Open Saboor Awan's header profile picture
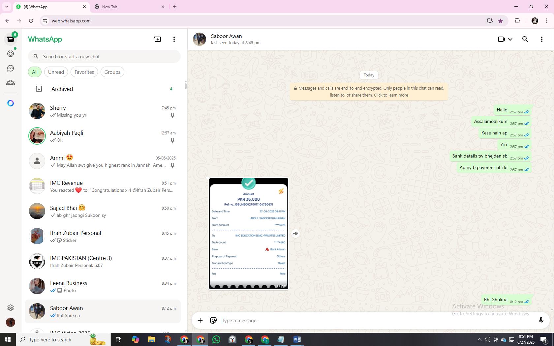The image size is (554, 346). click(200, 39)
